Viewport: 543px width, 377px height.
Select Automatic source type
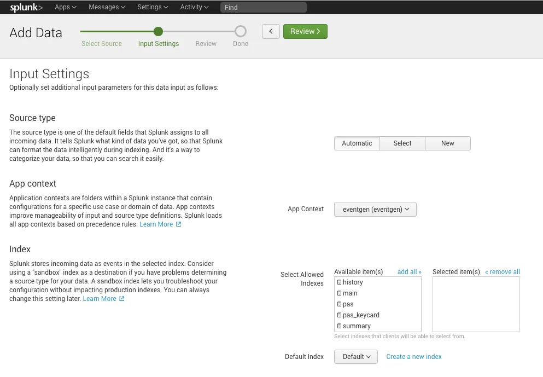click(357, 143)
